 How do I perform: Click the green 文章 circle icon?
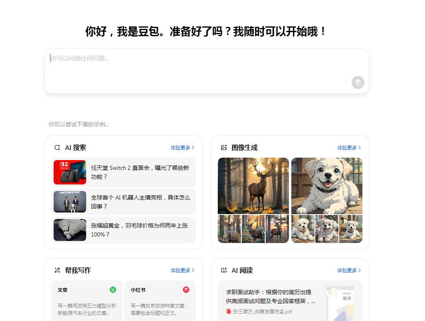(113, 290)
